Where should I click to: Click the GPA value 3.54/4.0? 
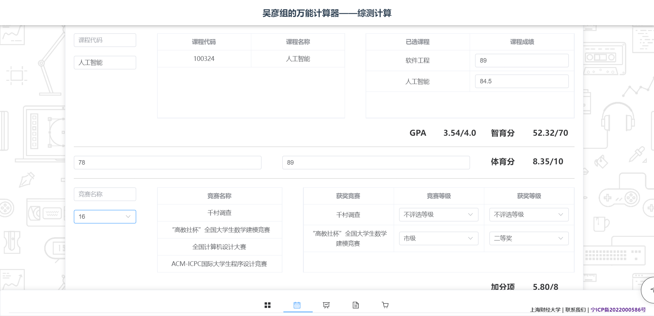coord(460,133)
